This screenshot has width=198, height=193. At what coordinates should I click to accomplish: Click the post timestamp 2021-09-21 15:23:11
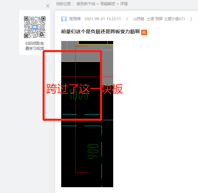pyautogui.click(x=103, y=19)
